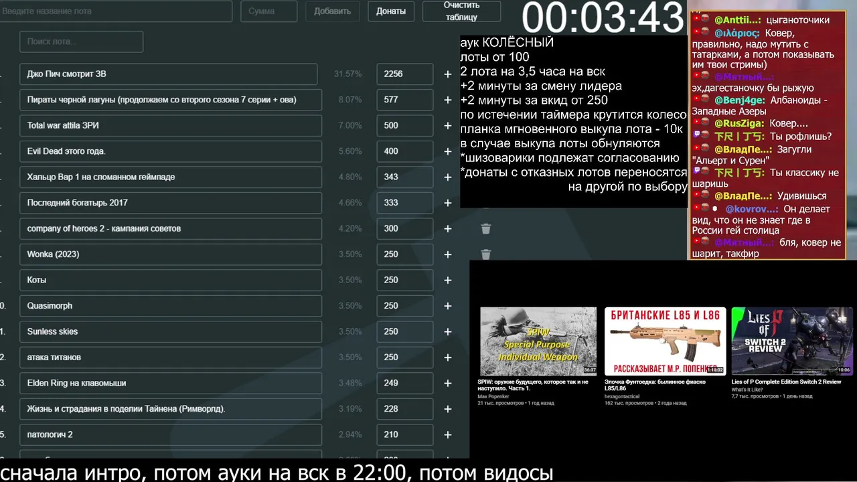Edit amount 343 for Хальцо Вар 1
The image size is (857, 482).
pyautogui.click(x=404, y=177)
